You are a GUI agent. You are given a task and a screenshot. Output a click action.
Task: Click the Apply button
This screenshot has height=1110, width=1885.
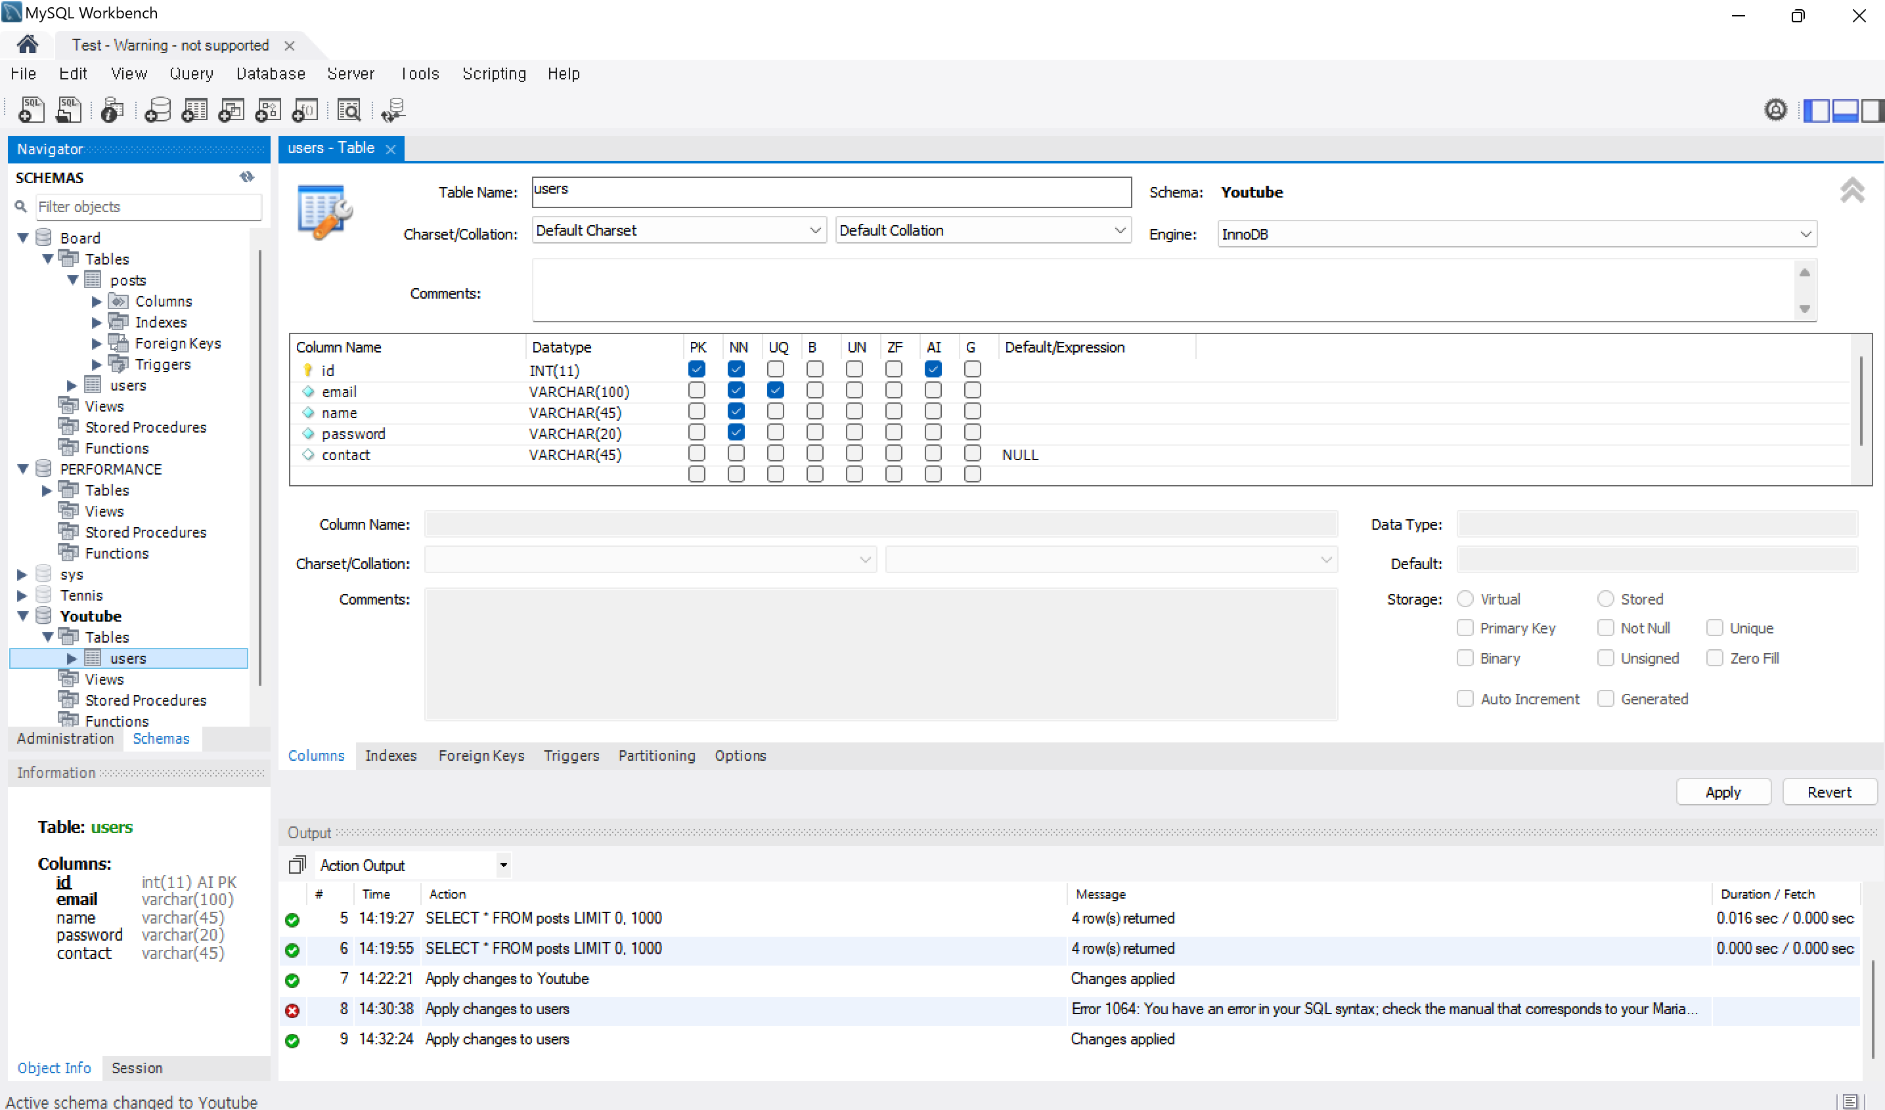(1722, 792)
